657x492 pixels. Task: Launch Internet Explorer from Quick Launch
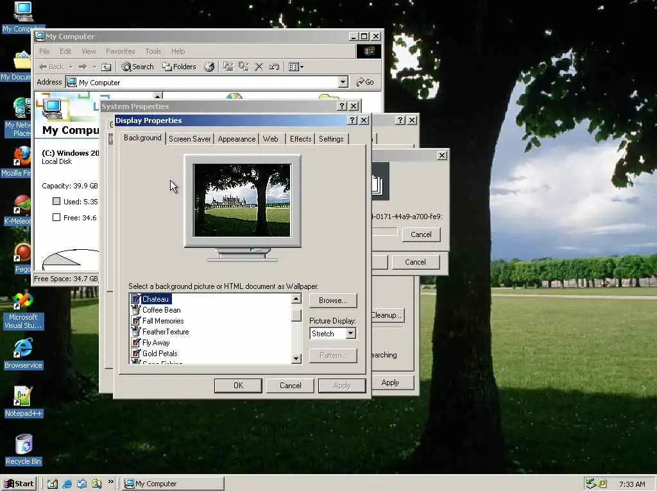[x=67, y=484]
